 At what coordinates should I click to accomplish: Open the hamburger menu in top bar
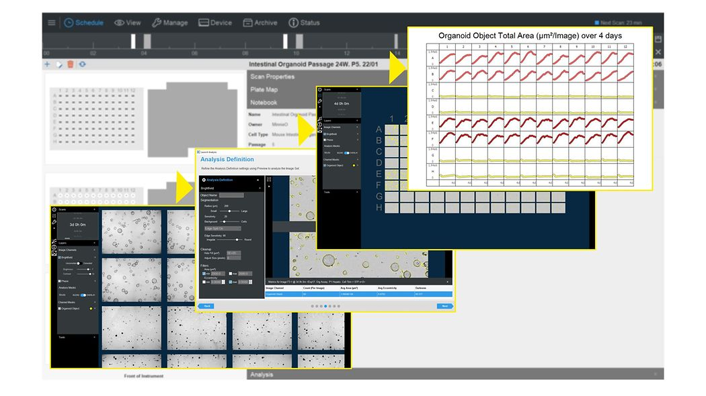pyautogui.click(x=52, y=23)
